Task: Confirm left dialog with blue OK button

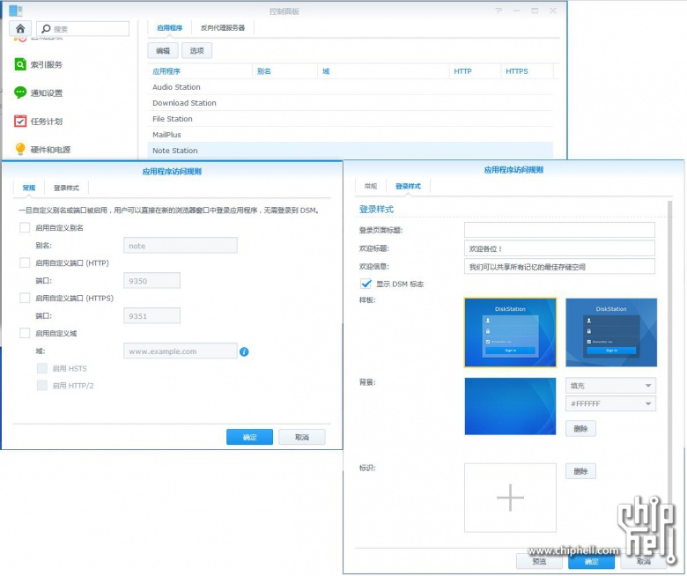Action: (250, 437)
